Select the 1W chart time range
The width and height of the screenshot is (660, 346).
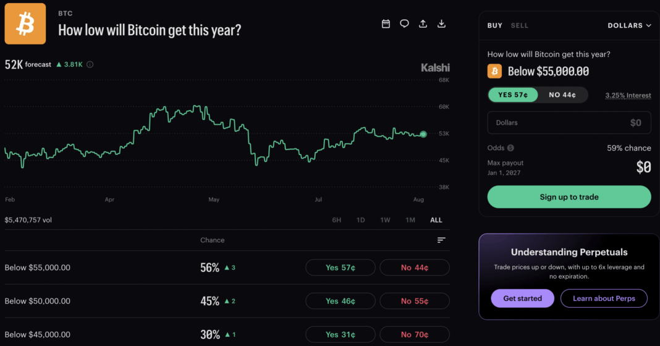(x=385, y=220)
